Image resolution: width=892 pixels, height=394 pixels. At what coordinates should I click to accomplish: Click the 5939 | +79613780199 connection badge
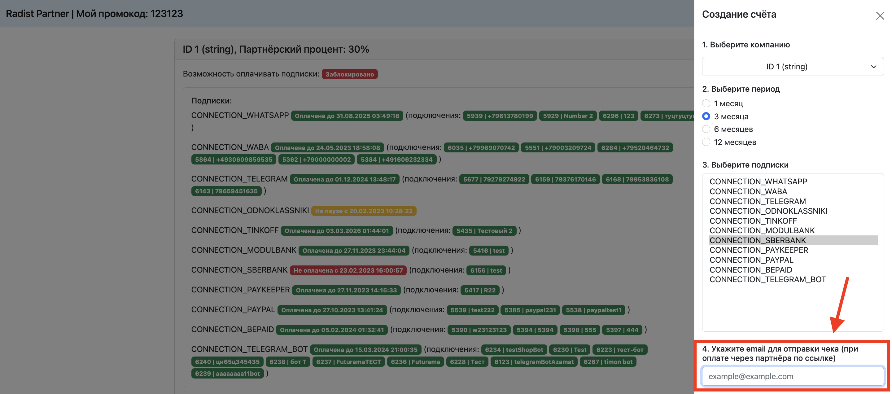click(x=499, y=116)
